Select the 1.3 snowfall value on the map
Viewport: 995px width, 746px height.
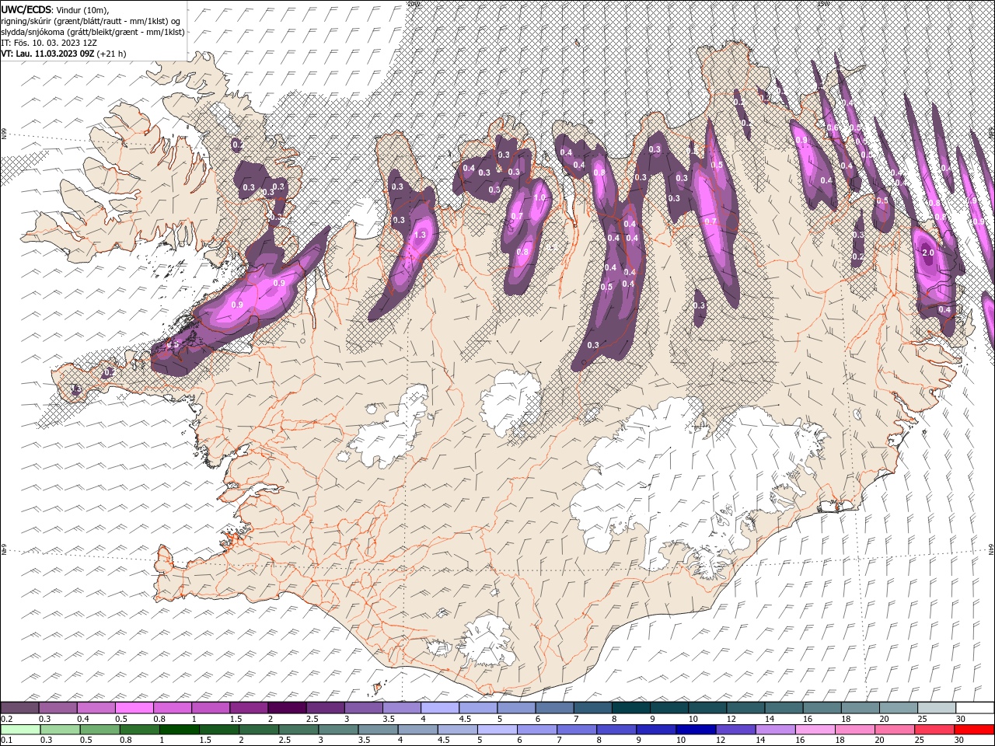[421, 235]
